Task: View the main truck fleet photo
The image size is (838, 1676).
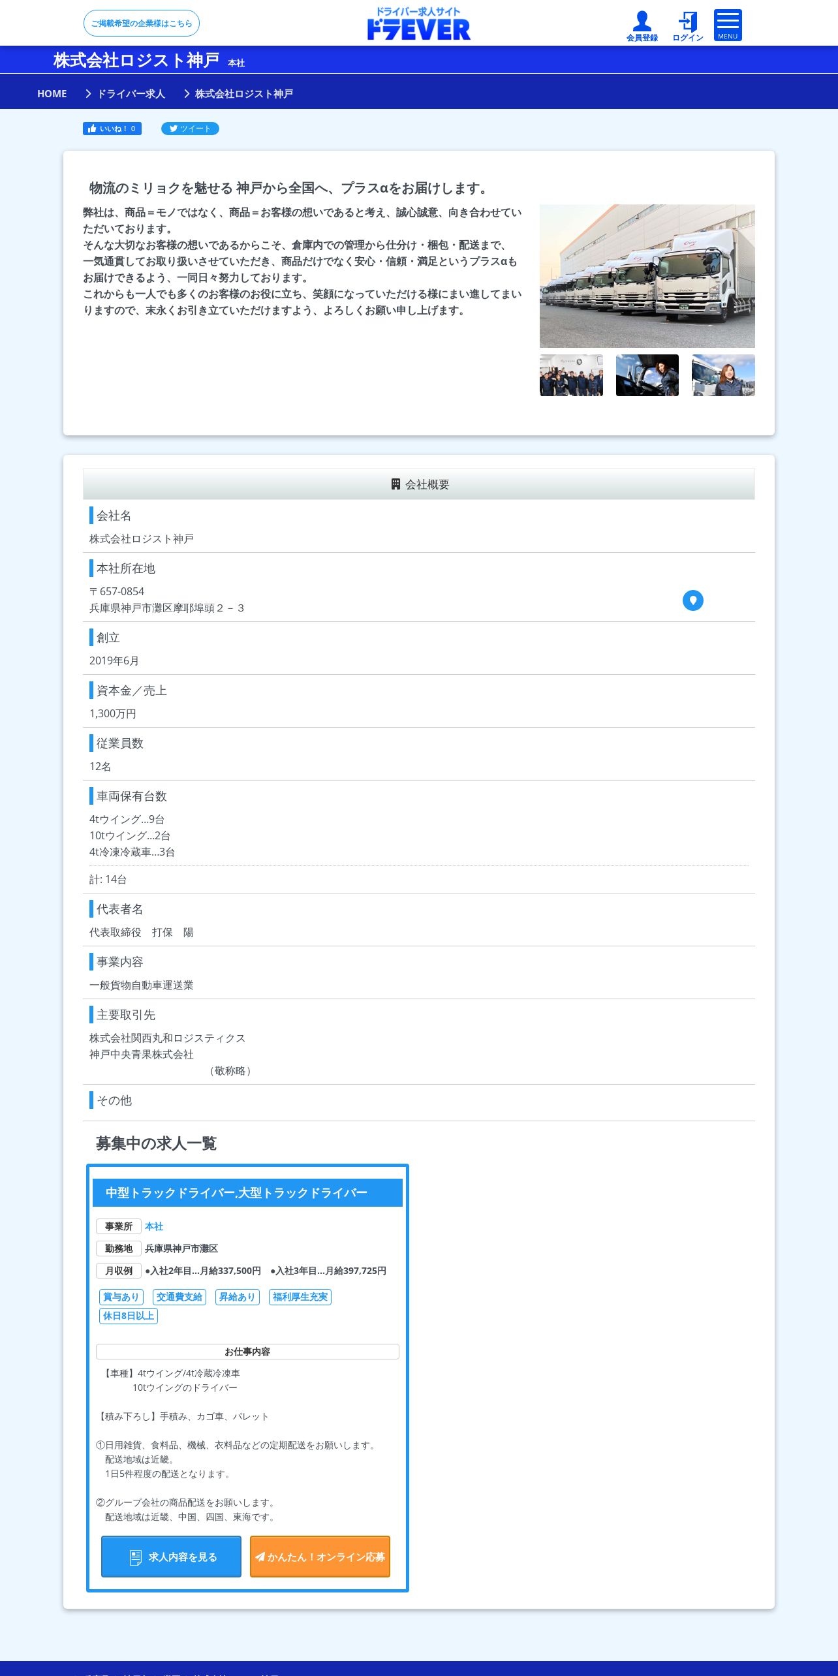Action: point(647,276)
